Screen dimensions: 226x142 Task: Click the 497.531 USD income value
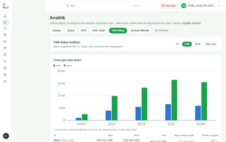[105, 140]
